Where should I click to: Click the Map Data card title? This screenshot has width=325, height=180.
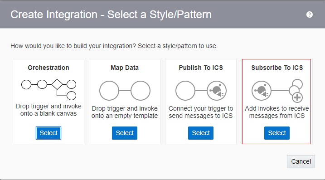[x=125, y=68]
